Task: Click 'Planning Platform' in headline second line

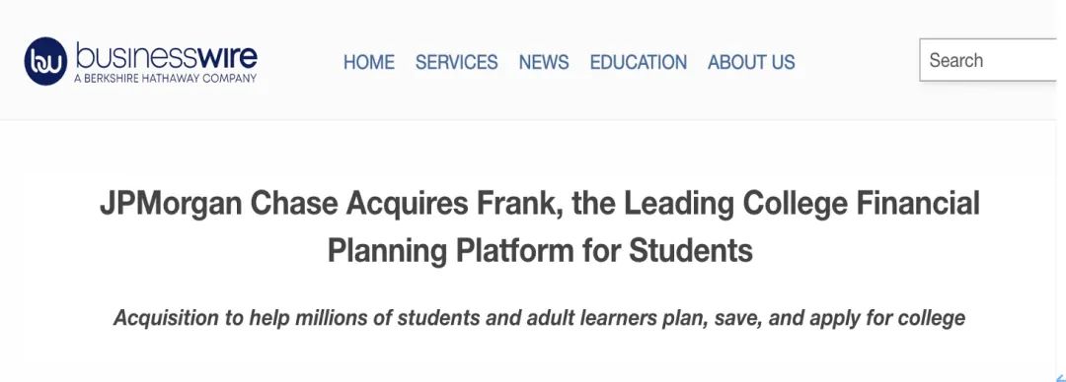Action: [x=449, y=251]
